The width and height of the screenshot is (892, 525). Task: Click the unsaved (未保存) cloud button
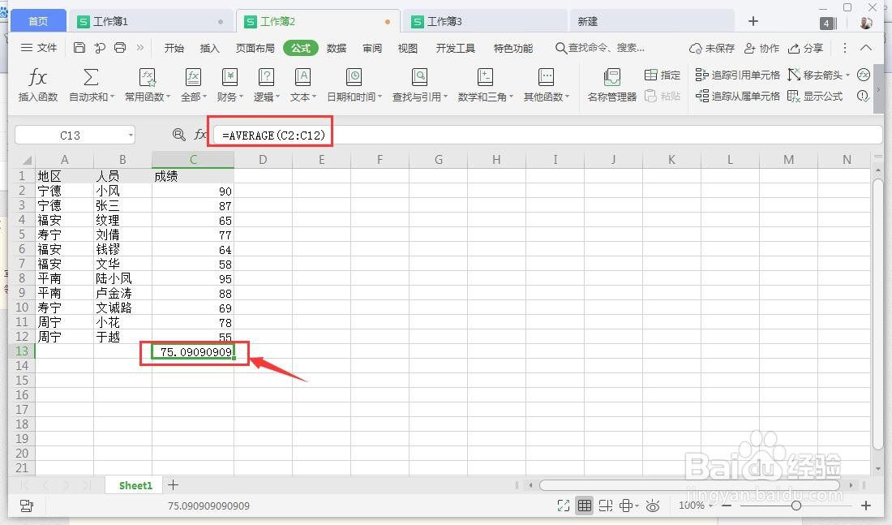coord(712,48)
